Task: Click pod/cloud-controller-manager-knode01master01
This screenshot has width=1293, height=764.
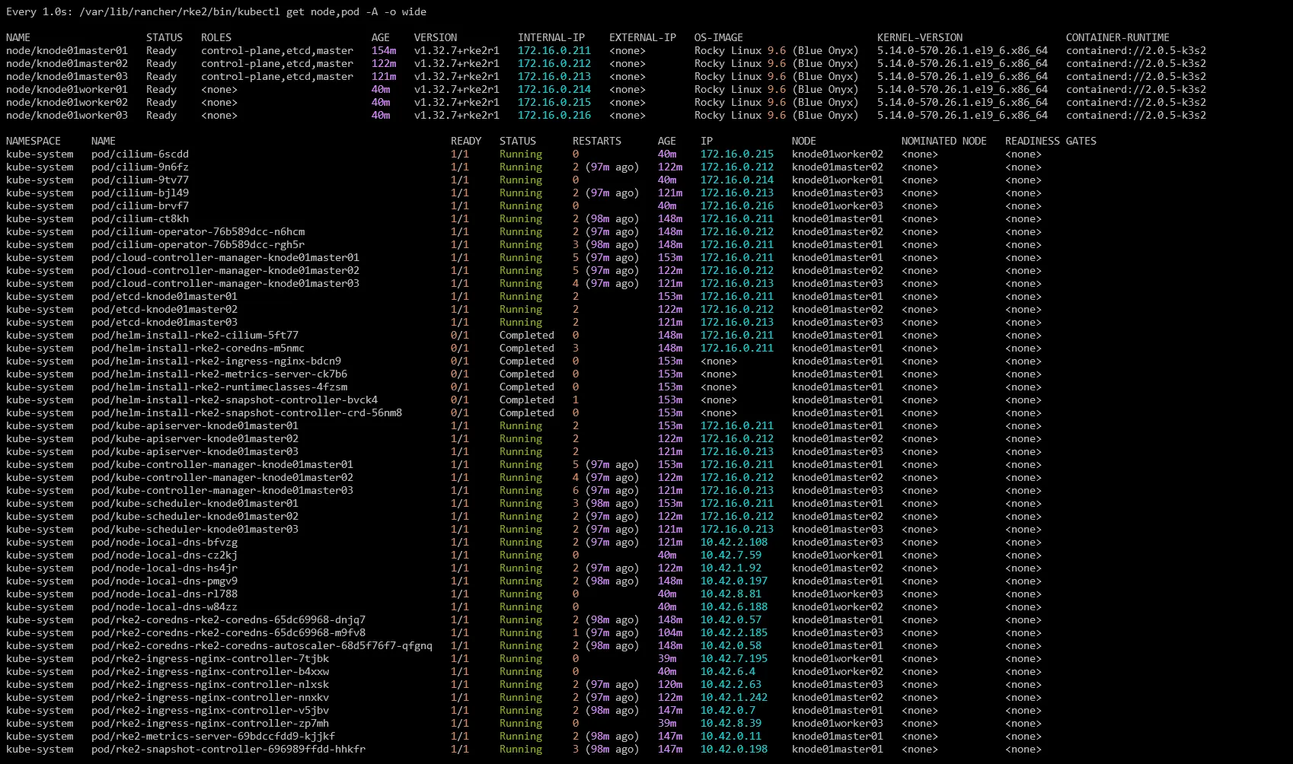Action: [x=225, y=257]
